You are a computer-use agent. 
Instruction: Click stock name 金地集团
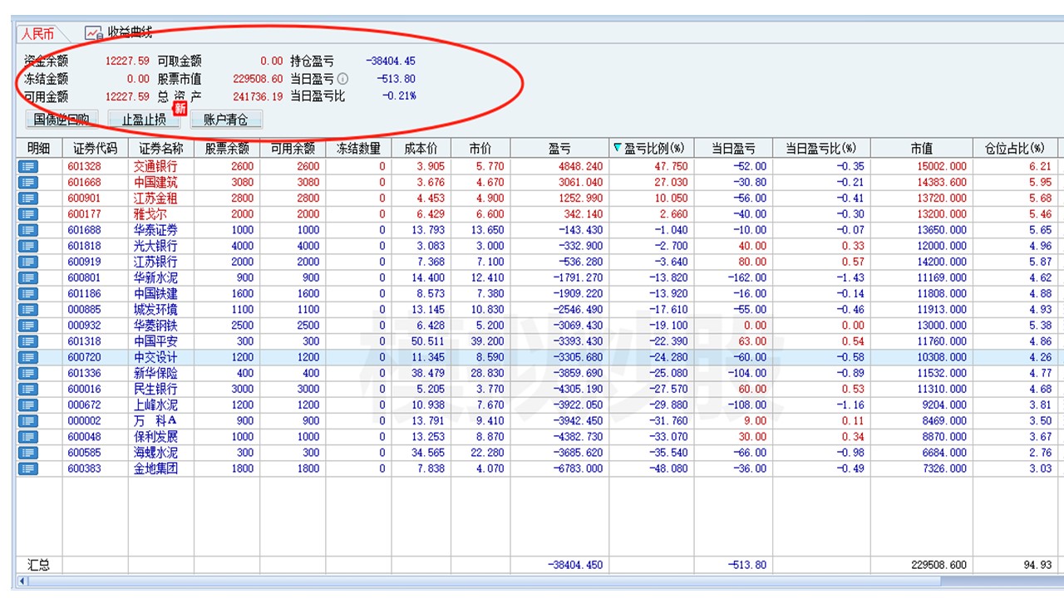155,468
